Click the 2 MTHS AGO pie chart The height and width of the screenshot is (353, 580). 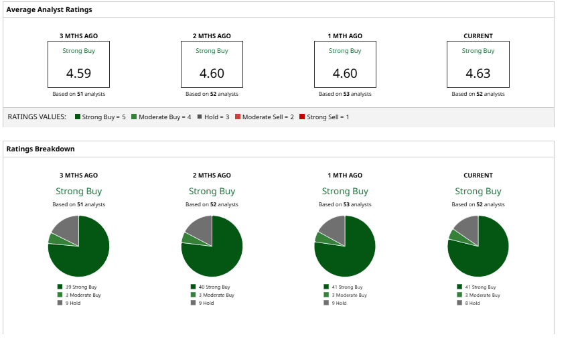click(x=212, y=246)
